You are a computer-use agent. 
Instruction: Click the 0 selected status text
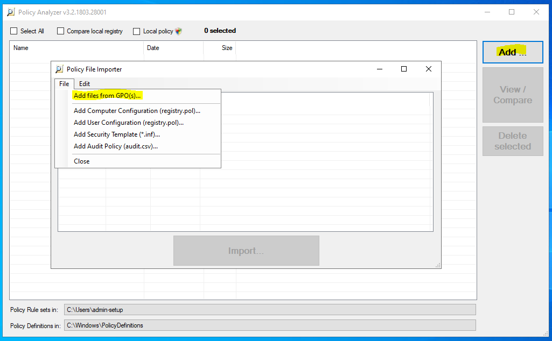click(x=220, y=31)
